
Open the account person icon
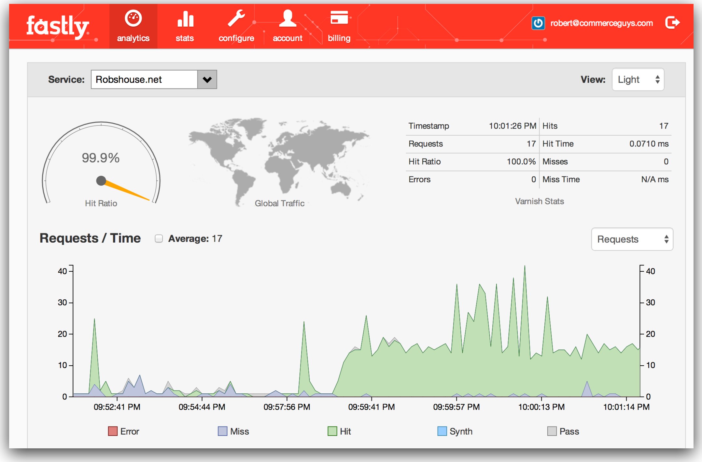288,18
